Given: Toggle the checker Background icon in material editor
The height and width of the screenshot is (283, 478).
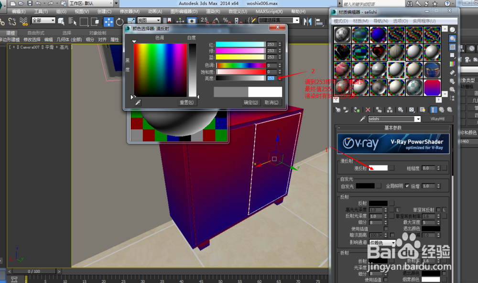Looking at the screenshot, I should 452,47.
